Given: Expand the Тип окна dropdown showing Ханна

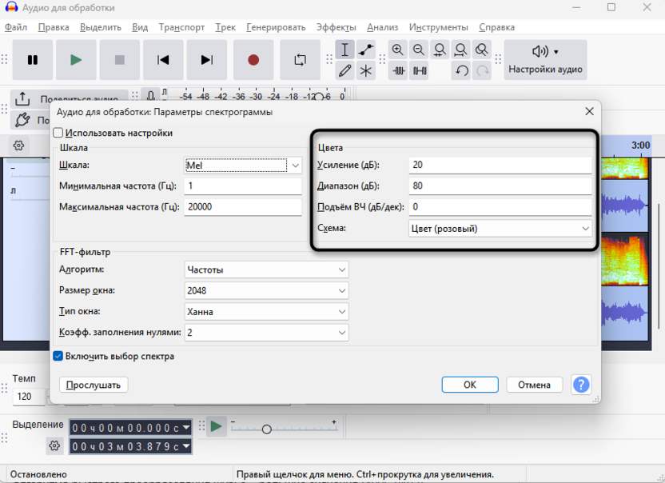Looking at the screenshot, I should pos(266,312).
